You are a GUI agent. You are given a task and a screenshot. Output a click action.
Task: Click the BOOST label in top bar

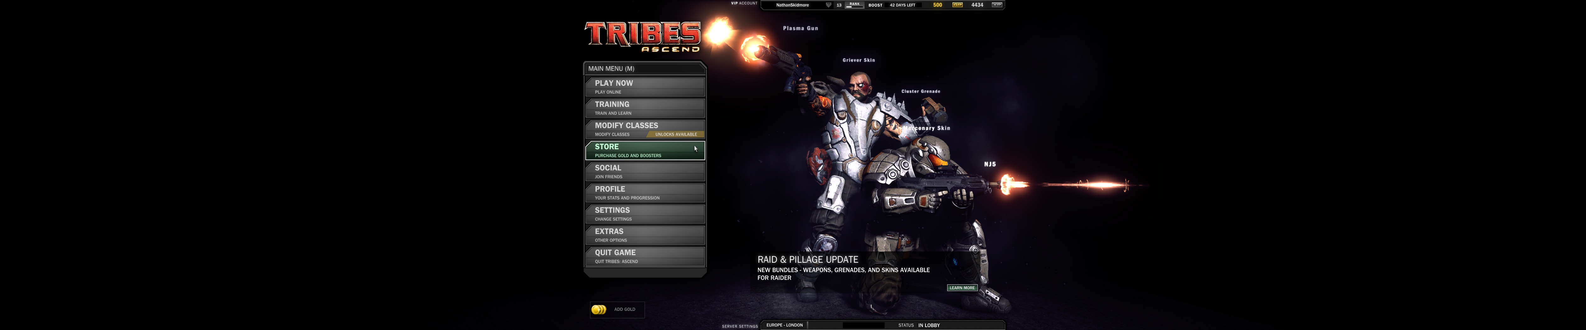pos(875,5)
